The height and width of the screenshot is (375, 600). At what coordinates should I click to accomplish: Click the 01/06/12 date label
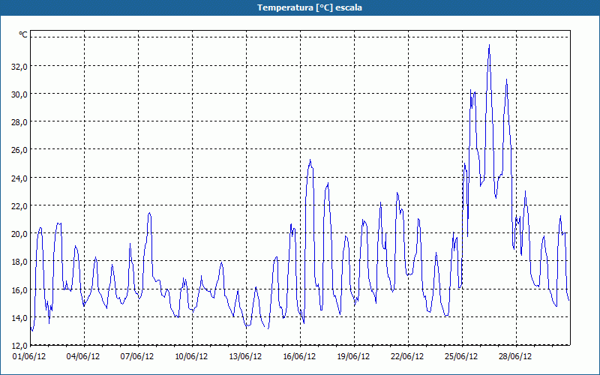[29, 357]
